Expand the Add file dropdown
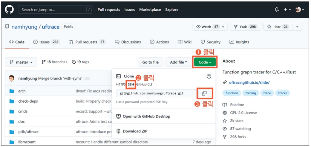This screenshot has width=311, height=147. click(179, 62)
